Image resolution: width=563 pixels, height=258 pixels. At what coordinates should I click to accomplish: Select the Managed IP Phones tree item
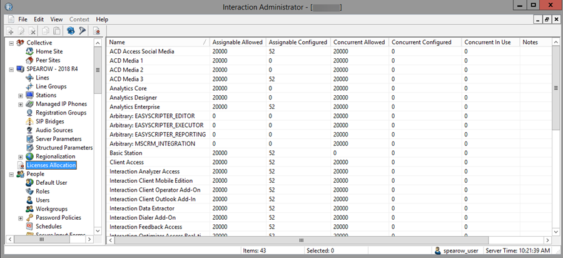tap(61, 104)
